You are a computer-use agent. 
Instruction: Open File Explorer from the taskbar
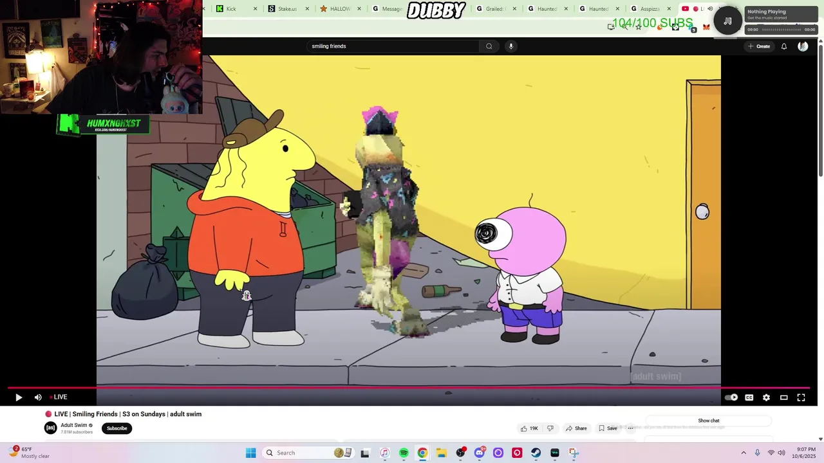442,453
